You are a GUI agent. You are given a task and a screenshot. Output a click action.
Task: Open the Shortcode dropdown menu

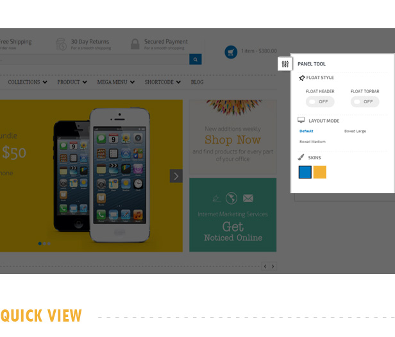pos(162,82)
